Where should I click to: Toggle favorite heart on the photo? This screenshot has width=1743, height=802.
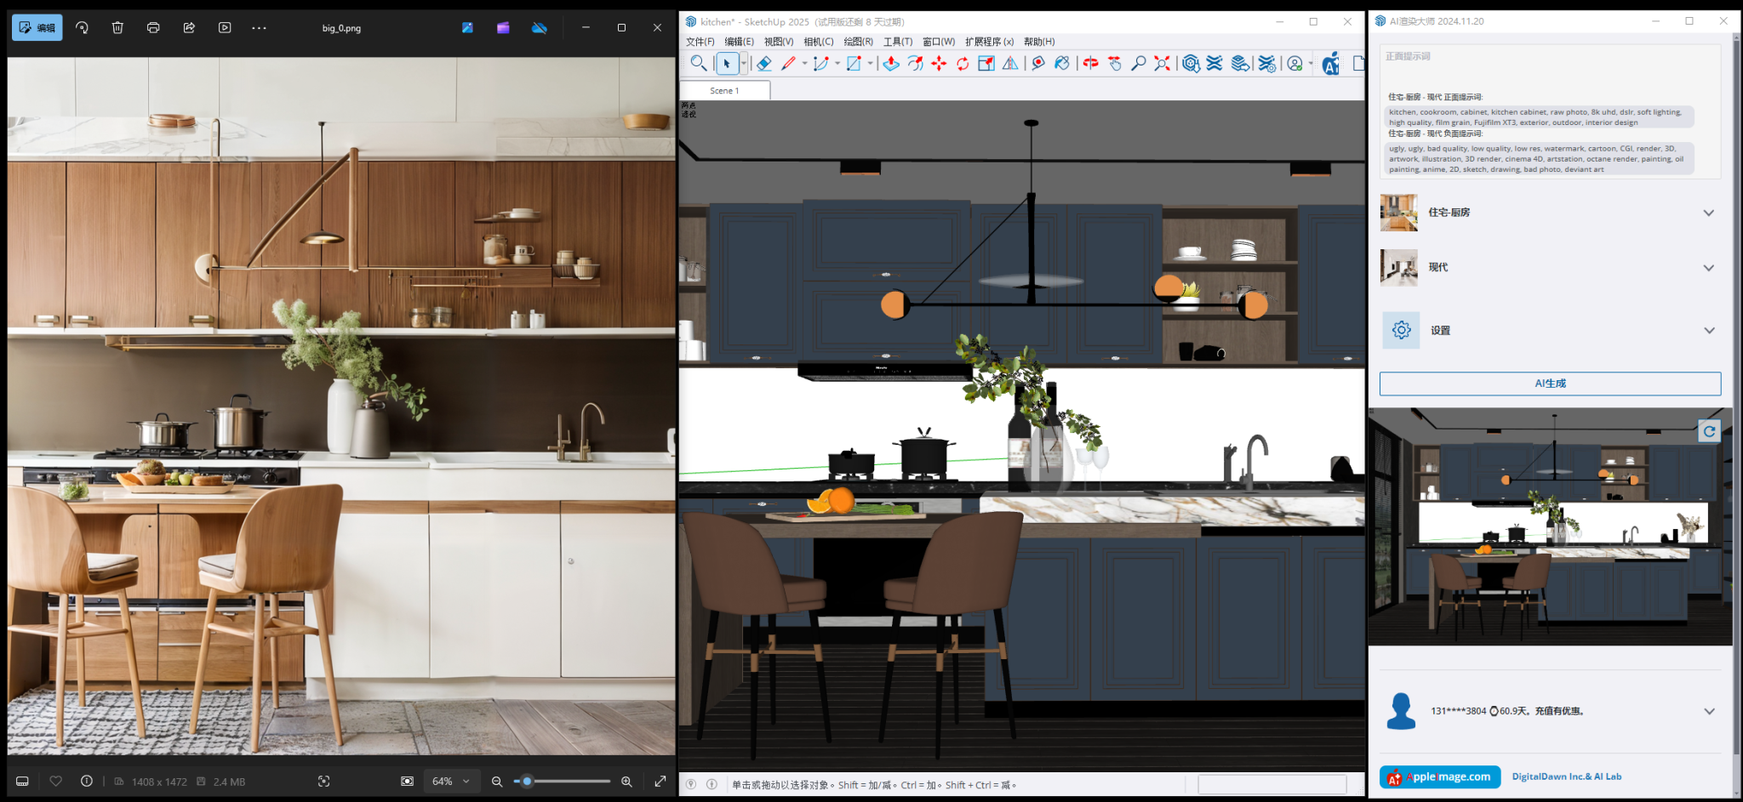(56, 781)
